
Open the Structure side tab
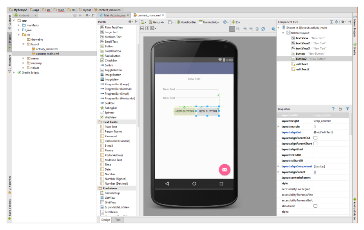click(10, 63)
